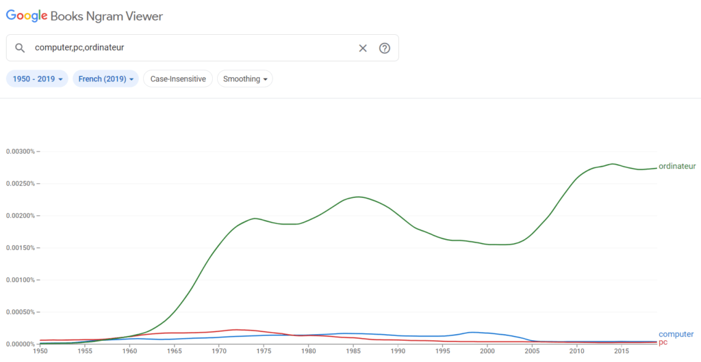
Task: Click the 1965 x-axis label
Action: tap(175, 352)
